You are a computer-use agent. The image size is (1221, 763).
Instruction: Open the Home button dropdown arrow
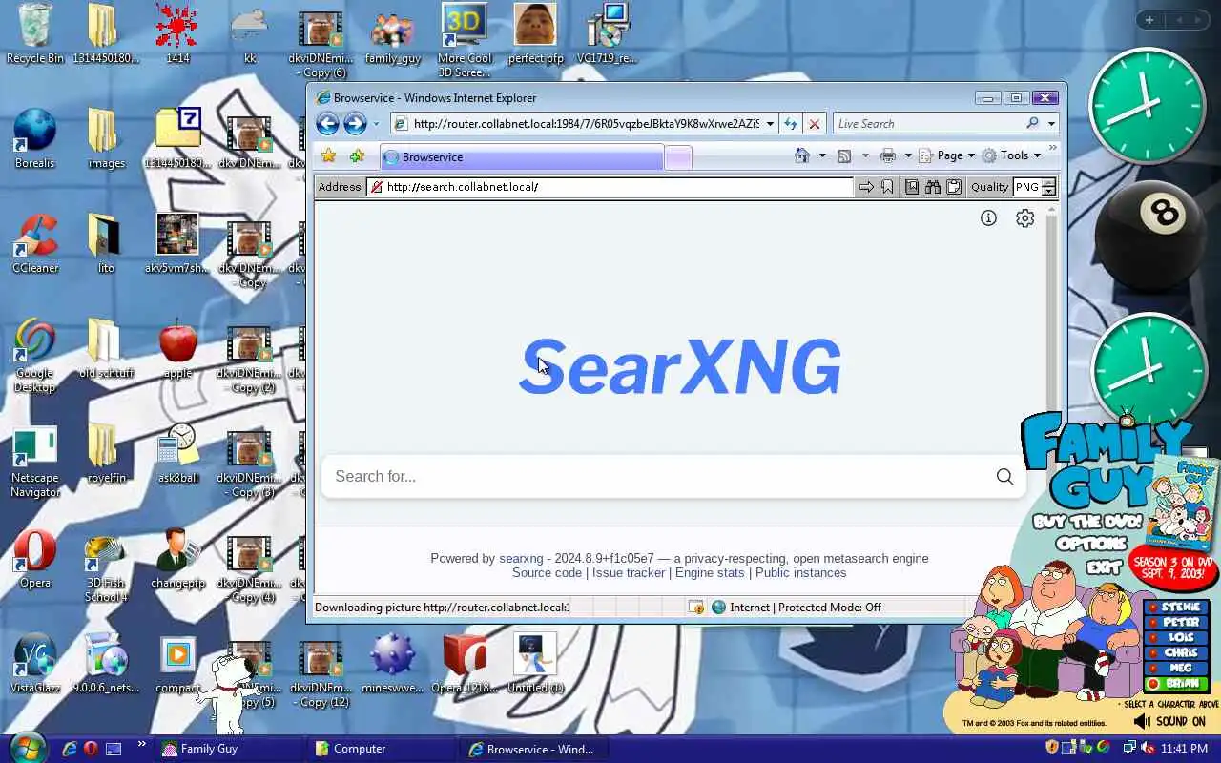pos(822,155)
